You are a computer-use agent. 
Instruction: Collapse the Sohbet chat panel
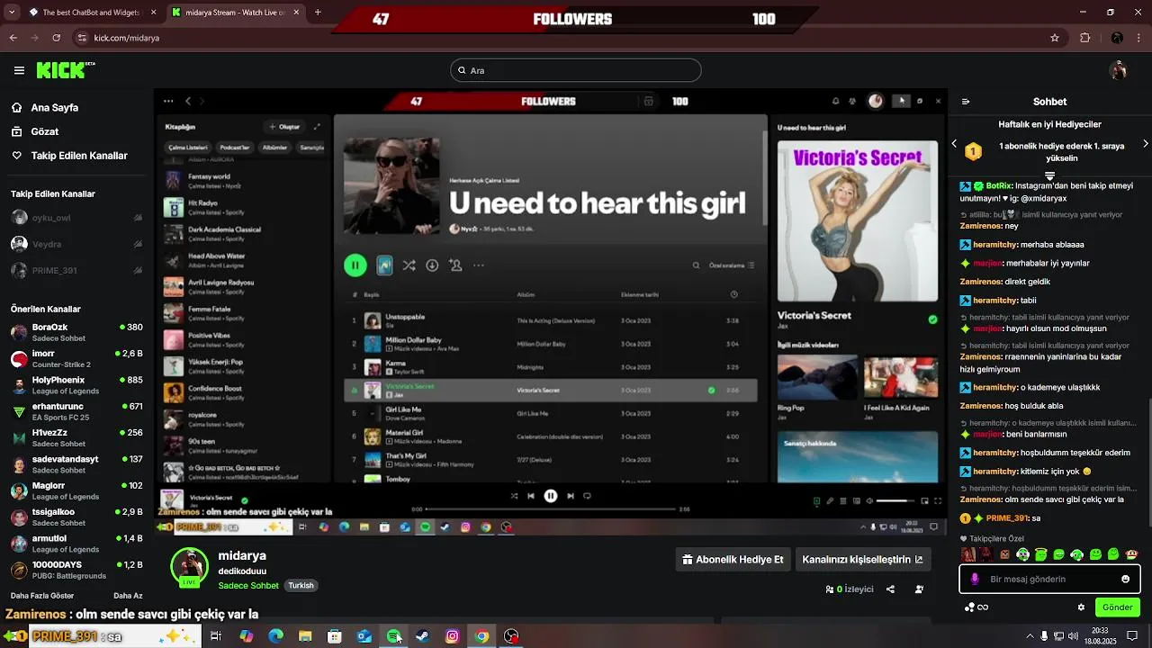[x=966, y=102]
